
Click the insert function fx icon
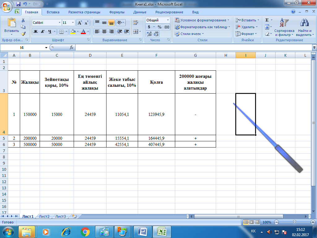[72, 47]
